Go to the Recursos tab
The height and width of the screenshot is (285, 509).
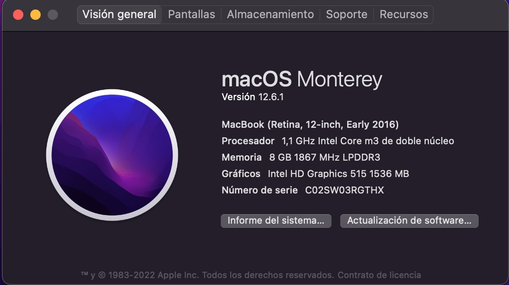[x=403, y=15]
